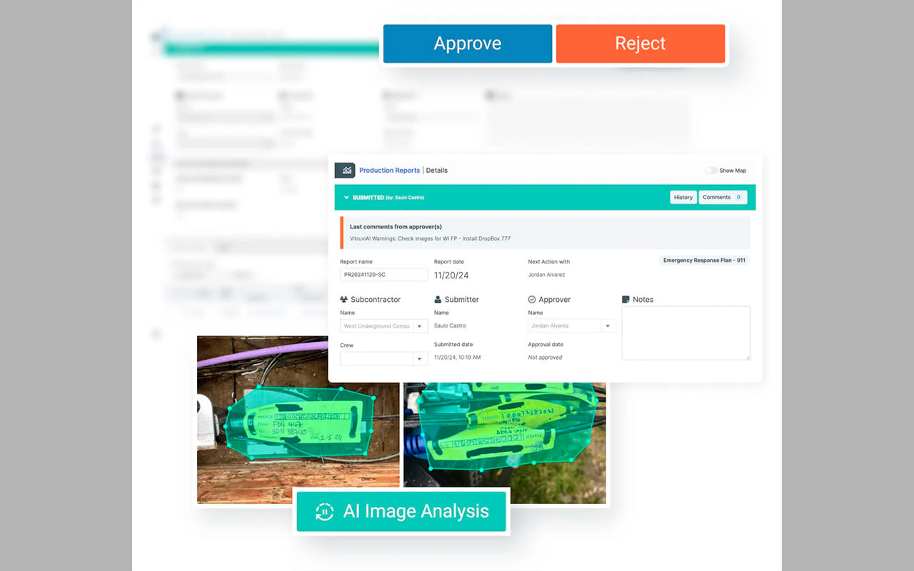The width and height of the screenshot is (914, 571).
Task: Open the left tag photo thumbnail
Action: (298, 420)
